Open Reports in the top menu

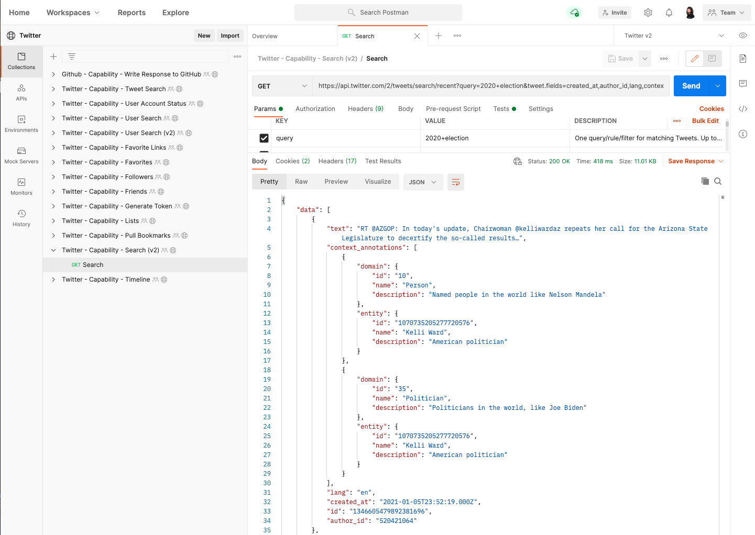pos(132,13)
